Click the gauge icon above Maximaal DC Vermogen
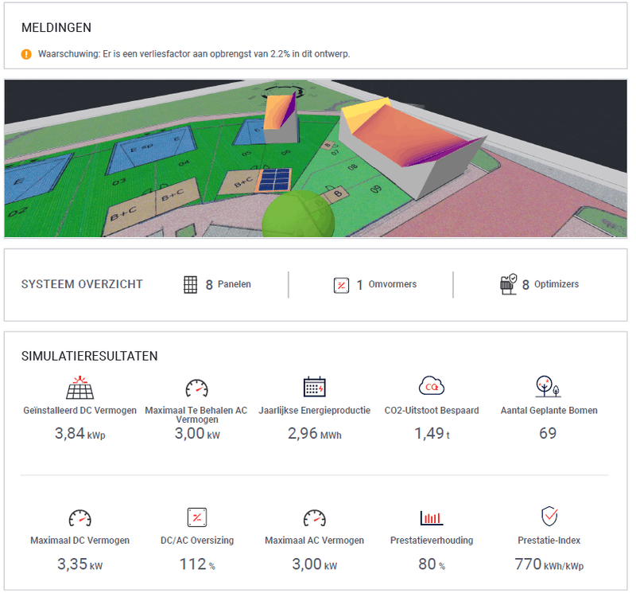This screenshot has width=636, height=609. (x=80, y=518)
